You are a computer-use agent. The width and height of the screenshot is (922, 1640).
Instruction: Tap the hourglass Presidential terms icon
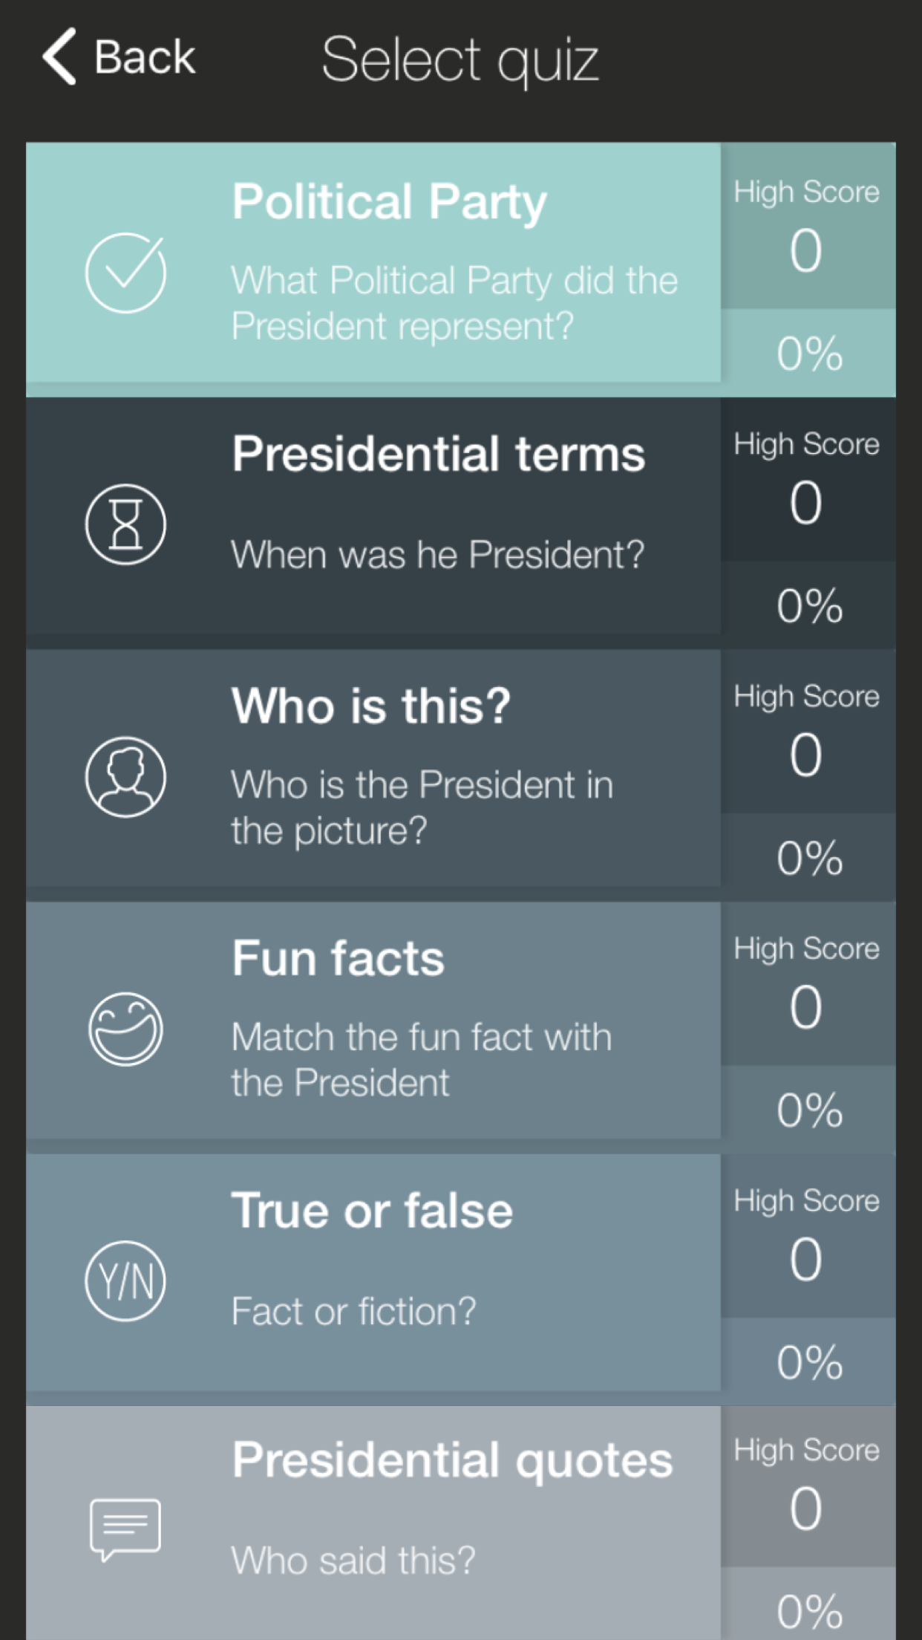coord(125,525)
